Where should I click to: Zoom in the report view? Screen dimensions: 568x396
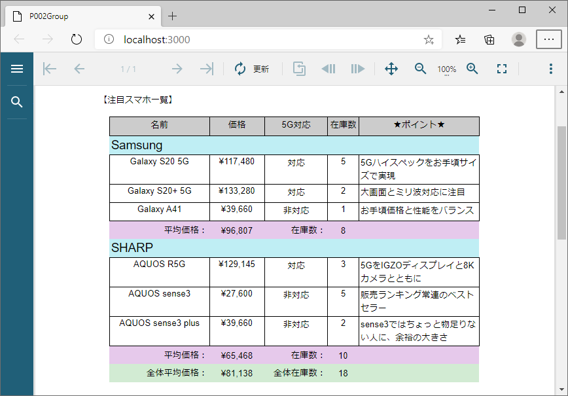472,69
